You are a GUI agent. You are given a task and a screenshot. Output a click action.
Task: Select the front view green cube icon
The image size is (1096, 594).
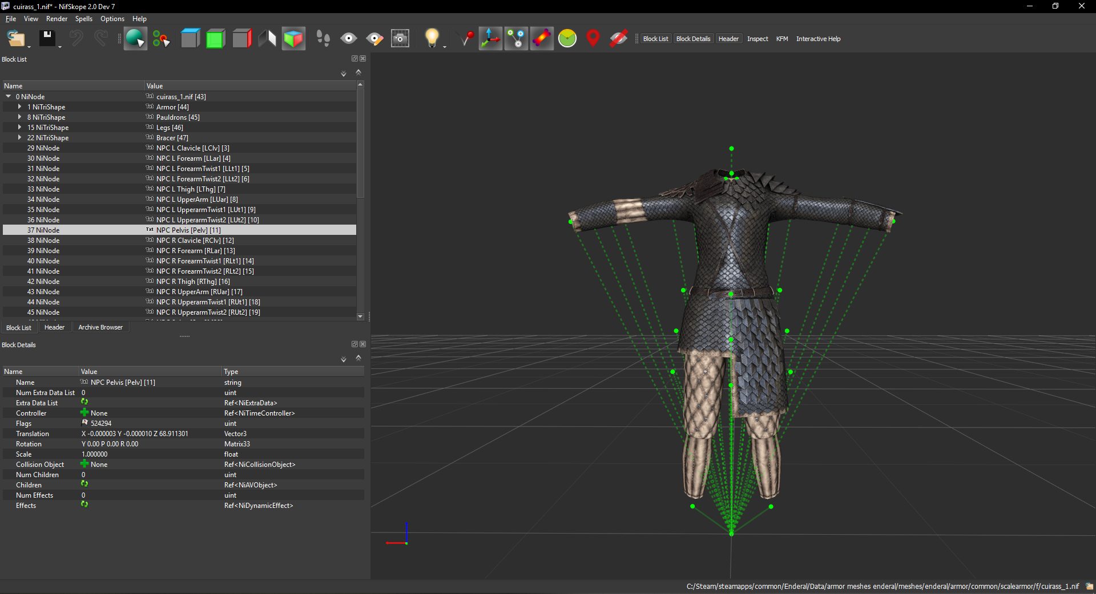215,39
